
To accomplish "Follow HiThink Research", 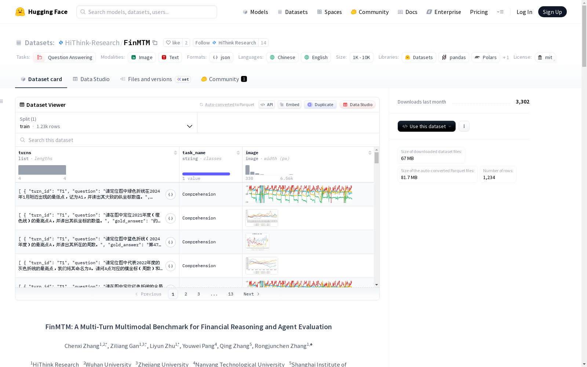I will pos(226,43).
